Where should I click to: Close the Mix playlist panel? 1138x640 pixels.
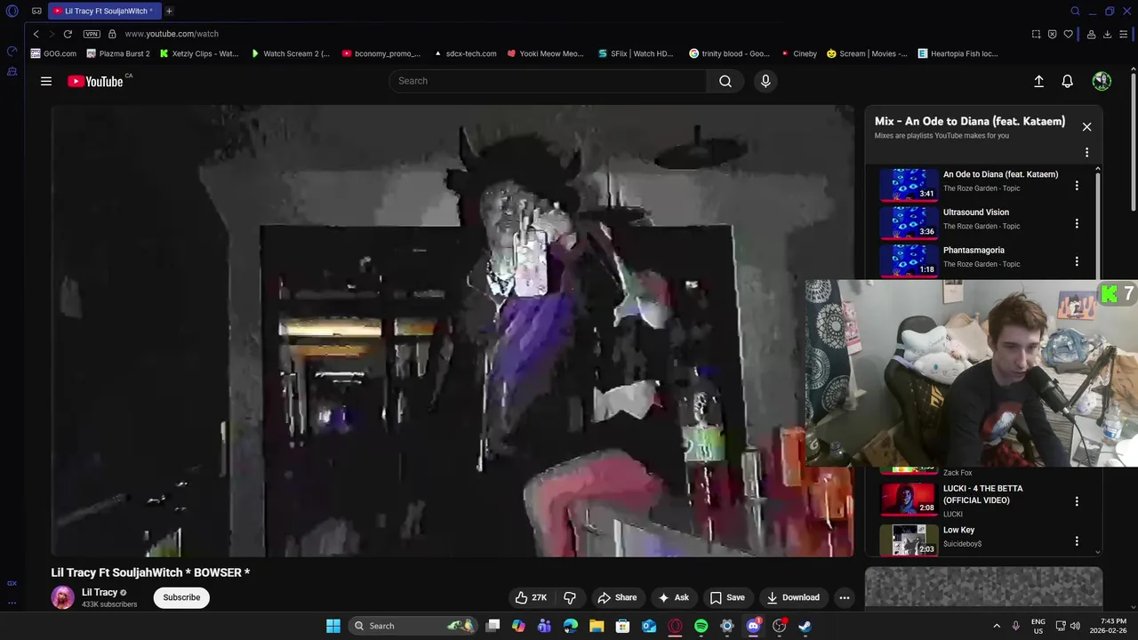click(x=1086, y=127)
